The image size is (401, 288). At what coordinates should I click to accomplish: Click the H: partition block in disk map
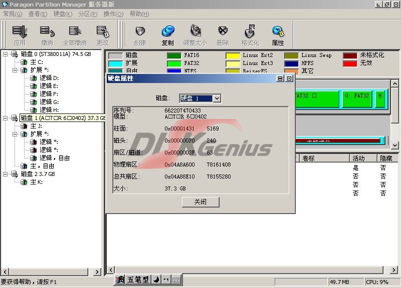coord(381,98)
